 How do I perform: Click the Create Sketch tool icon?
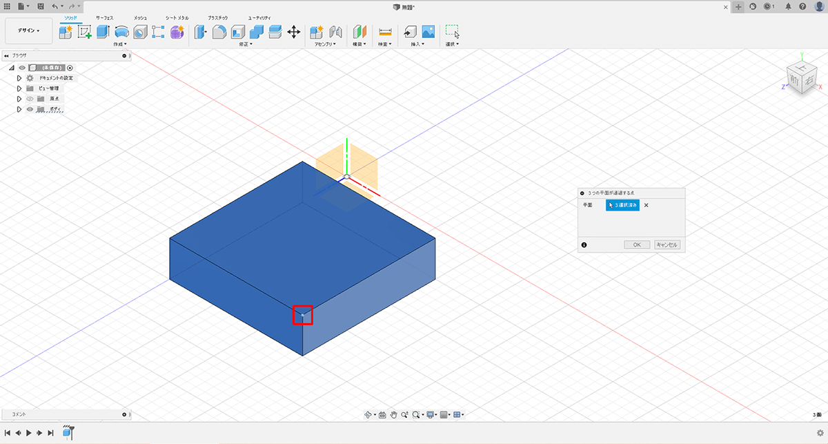[x=85, y=32]
